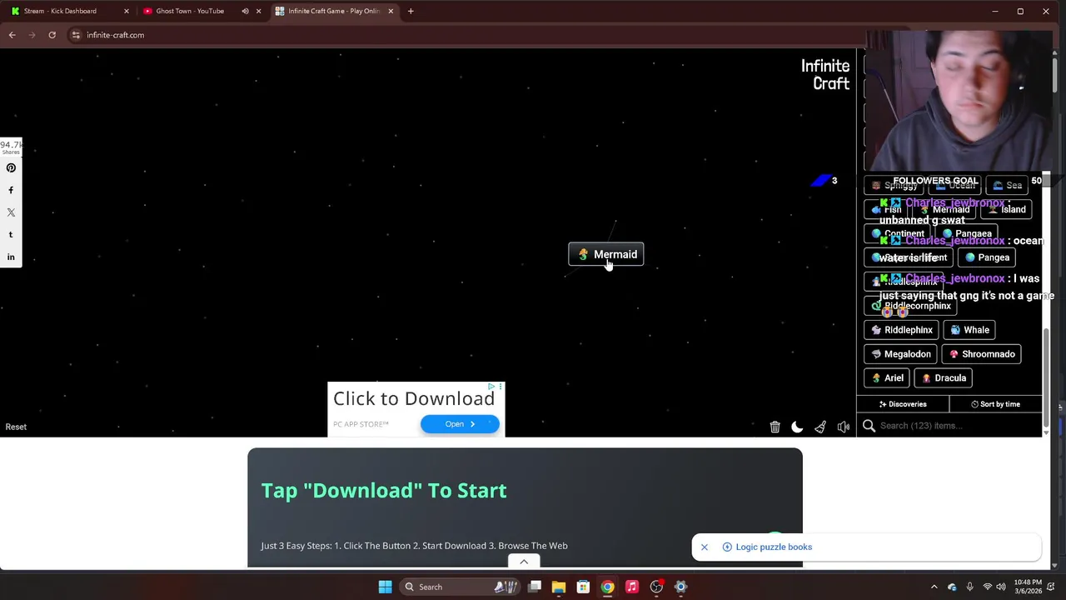Toggle dark mode moon icon
Viewport: 1066px width, 600px height.
[x=797, y=427]
